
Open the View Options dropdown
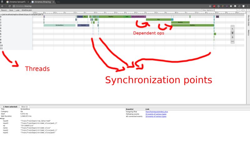pyautogui.click(x=208, y=10)
